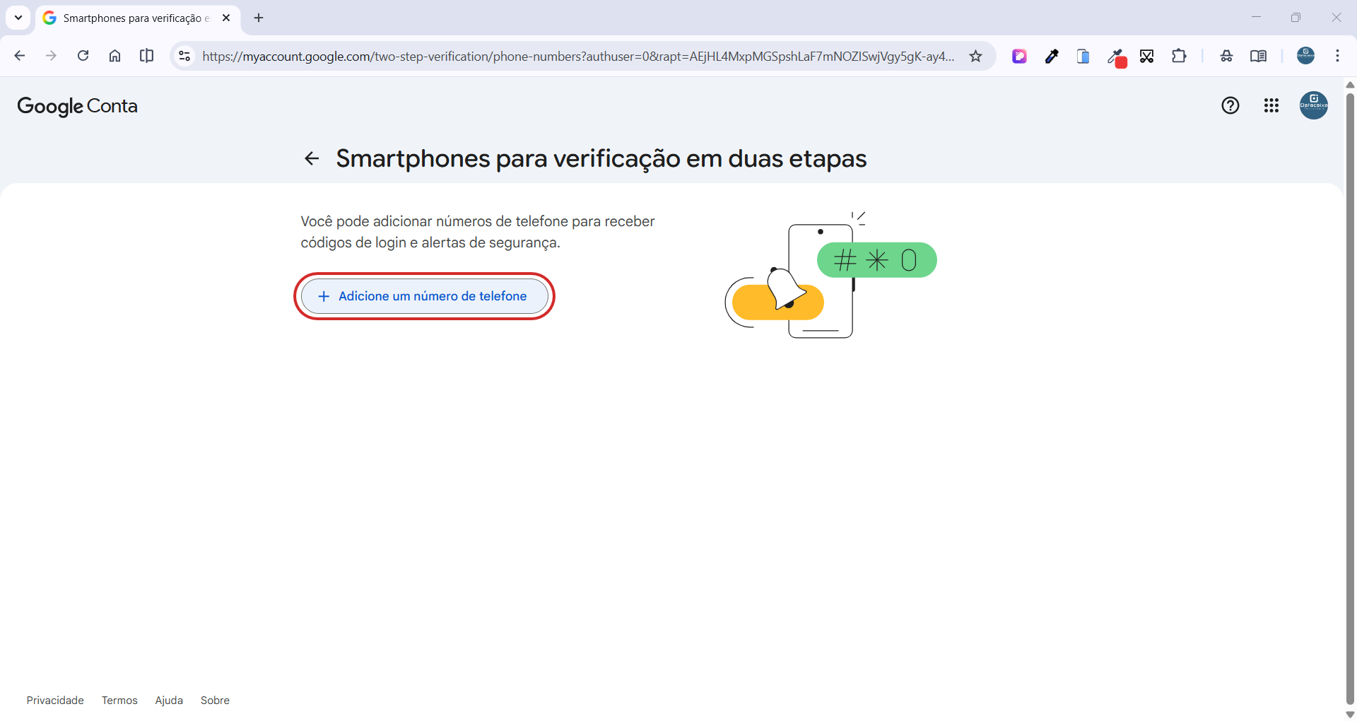Screen dimensions: 1357x721
Task: Open the tab search dropdown
Action: [x=18, y=18]
